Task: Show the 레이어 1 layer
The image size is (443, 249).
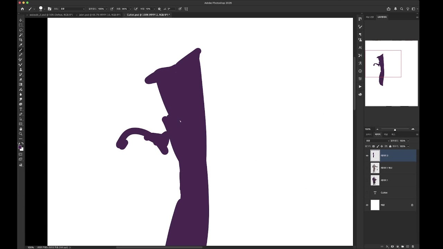Action: click(x=367, y=180)
